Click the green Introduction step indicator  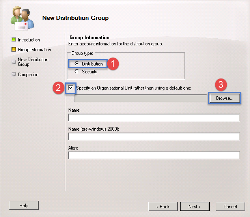13,40
